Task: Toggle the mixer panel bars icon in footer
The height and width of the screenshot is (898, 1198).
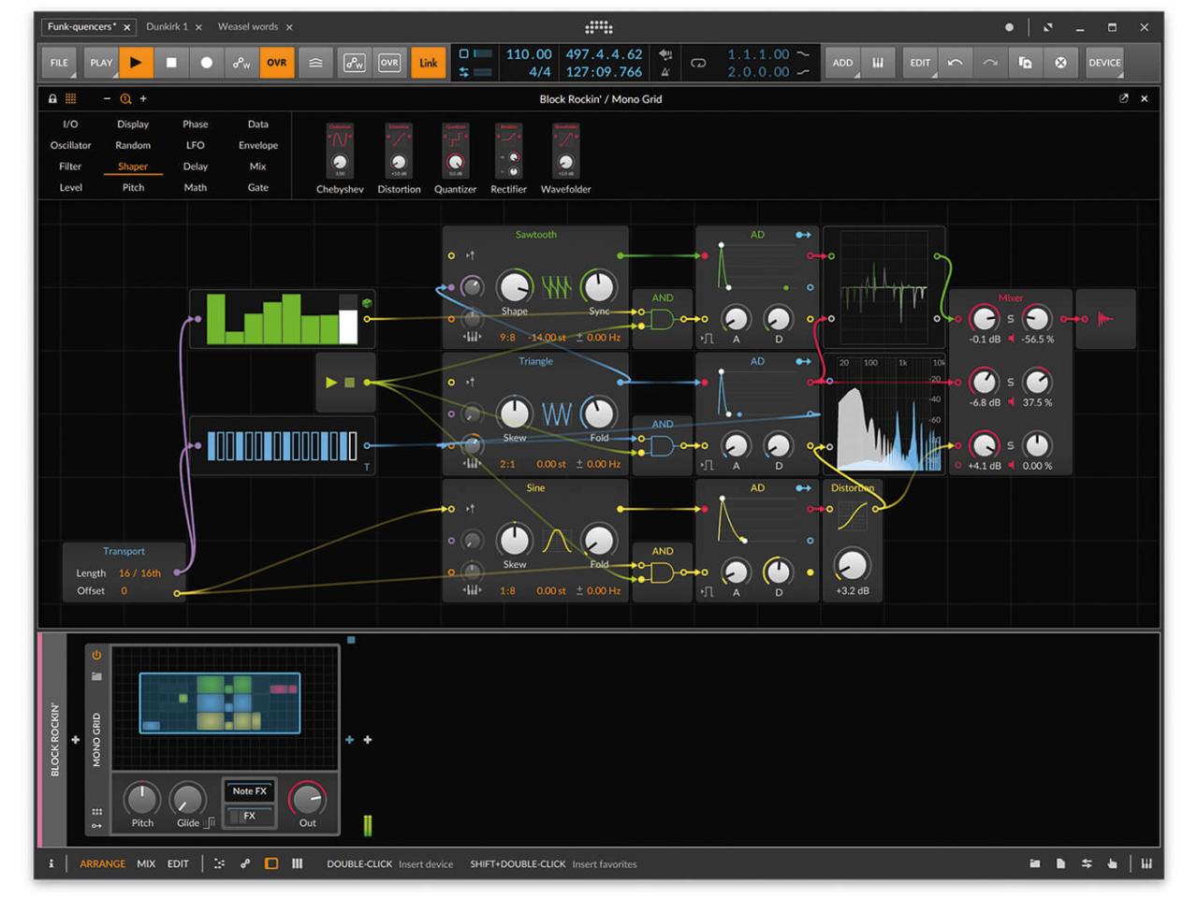Action: 297,863
